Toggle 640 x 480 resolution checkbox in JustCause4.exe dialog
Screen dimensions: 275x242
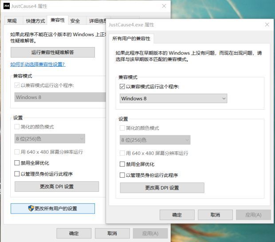[x=122, y=153]
